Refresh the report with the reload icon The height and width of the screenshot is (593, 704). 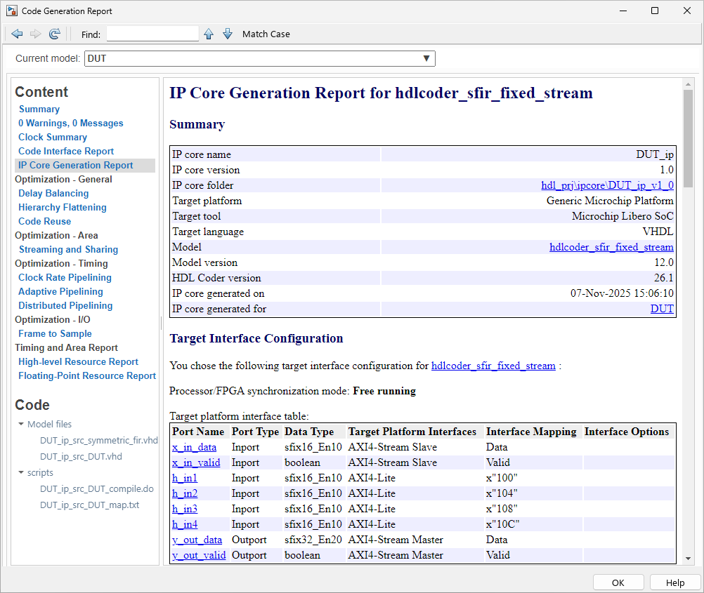[x=53, y=34]
